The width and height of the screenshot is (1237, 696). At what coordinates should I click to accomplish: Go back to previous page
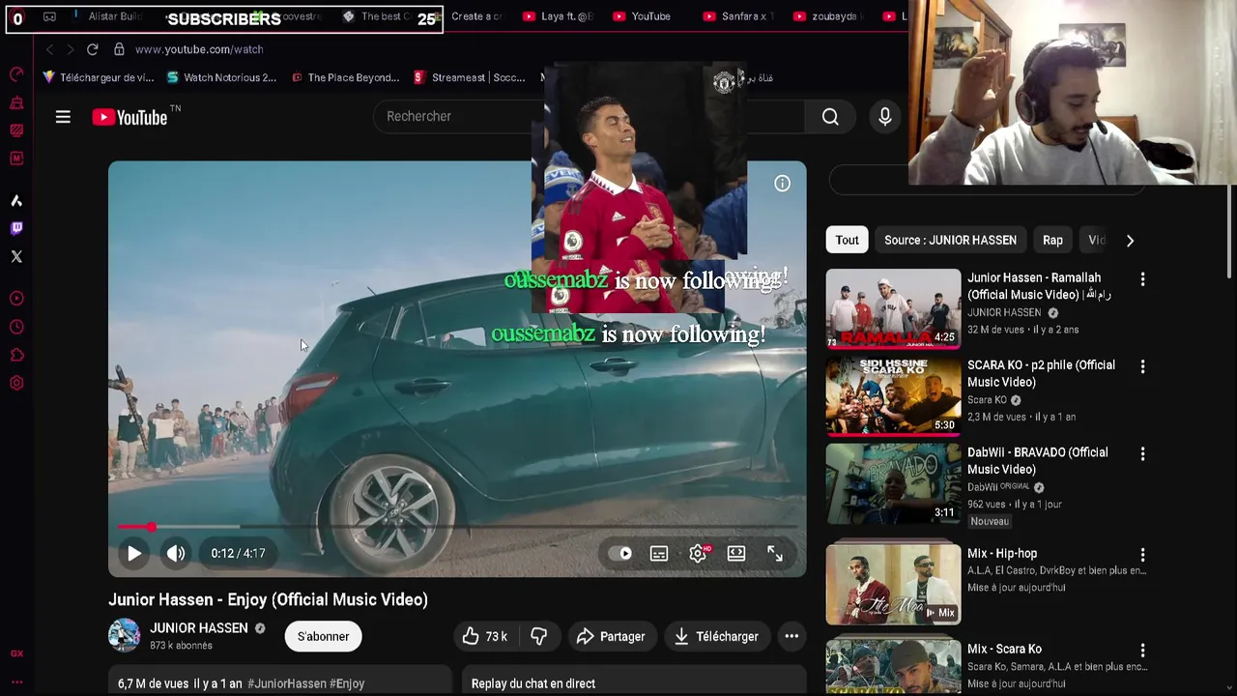coord(49,49)
